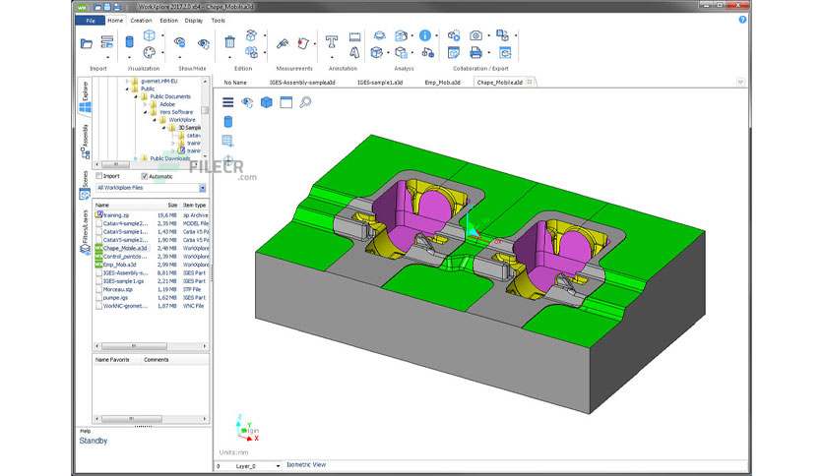Click the Comments column header

(x=157, y=360)
